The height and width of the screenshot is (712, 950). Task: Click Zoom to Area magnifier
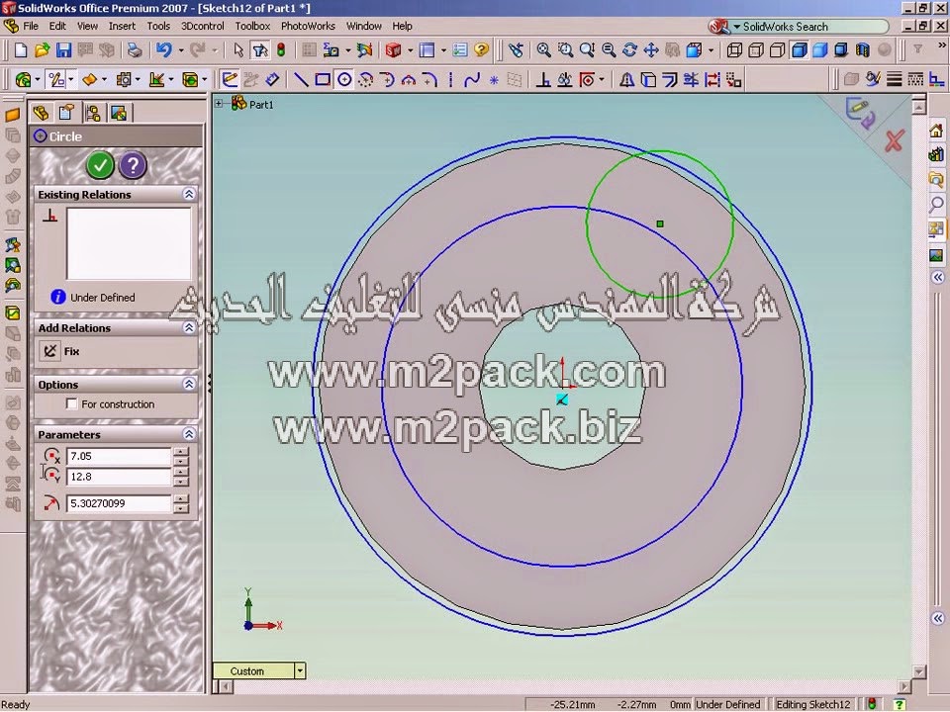pos(565,50)
